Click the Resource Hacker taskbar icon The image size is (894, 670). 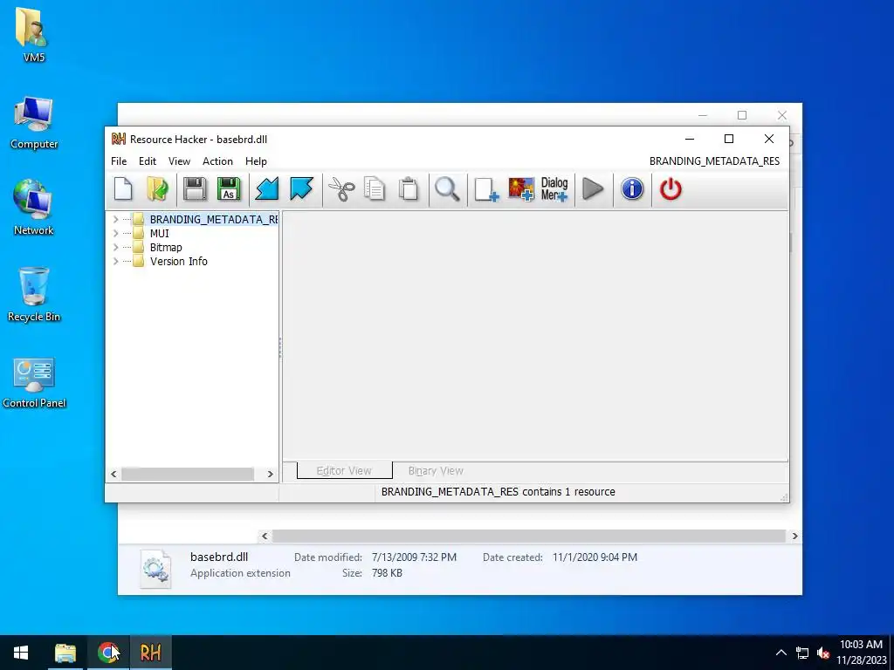pyautogui.click(x=150, y=653)
